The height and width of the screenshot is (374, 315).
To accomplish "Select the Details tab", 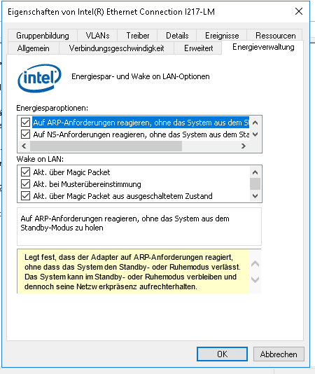I will pos(177,36).
